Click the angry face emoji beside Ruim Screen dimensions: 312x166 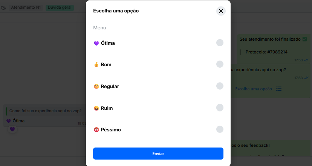pos(96,108)
